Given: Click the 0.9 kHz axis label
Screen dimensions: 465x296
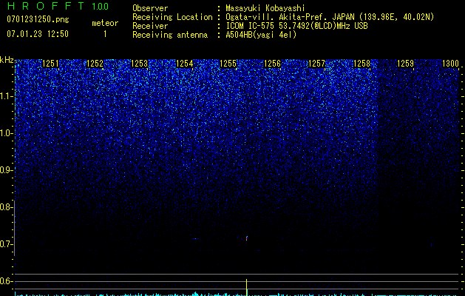Looking at the screenshot, I should click(6, 170).
